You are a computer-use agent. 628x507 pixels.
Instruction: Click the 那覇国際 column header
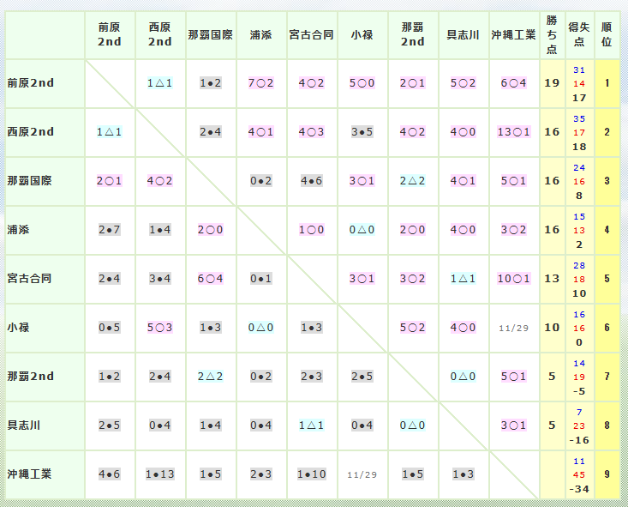210,35
